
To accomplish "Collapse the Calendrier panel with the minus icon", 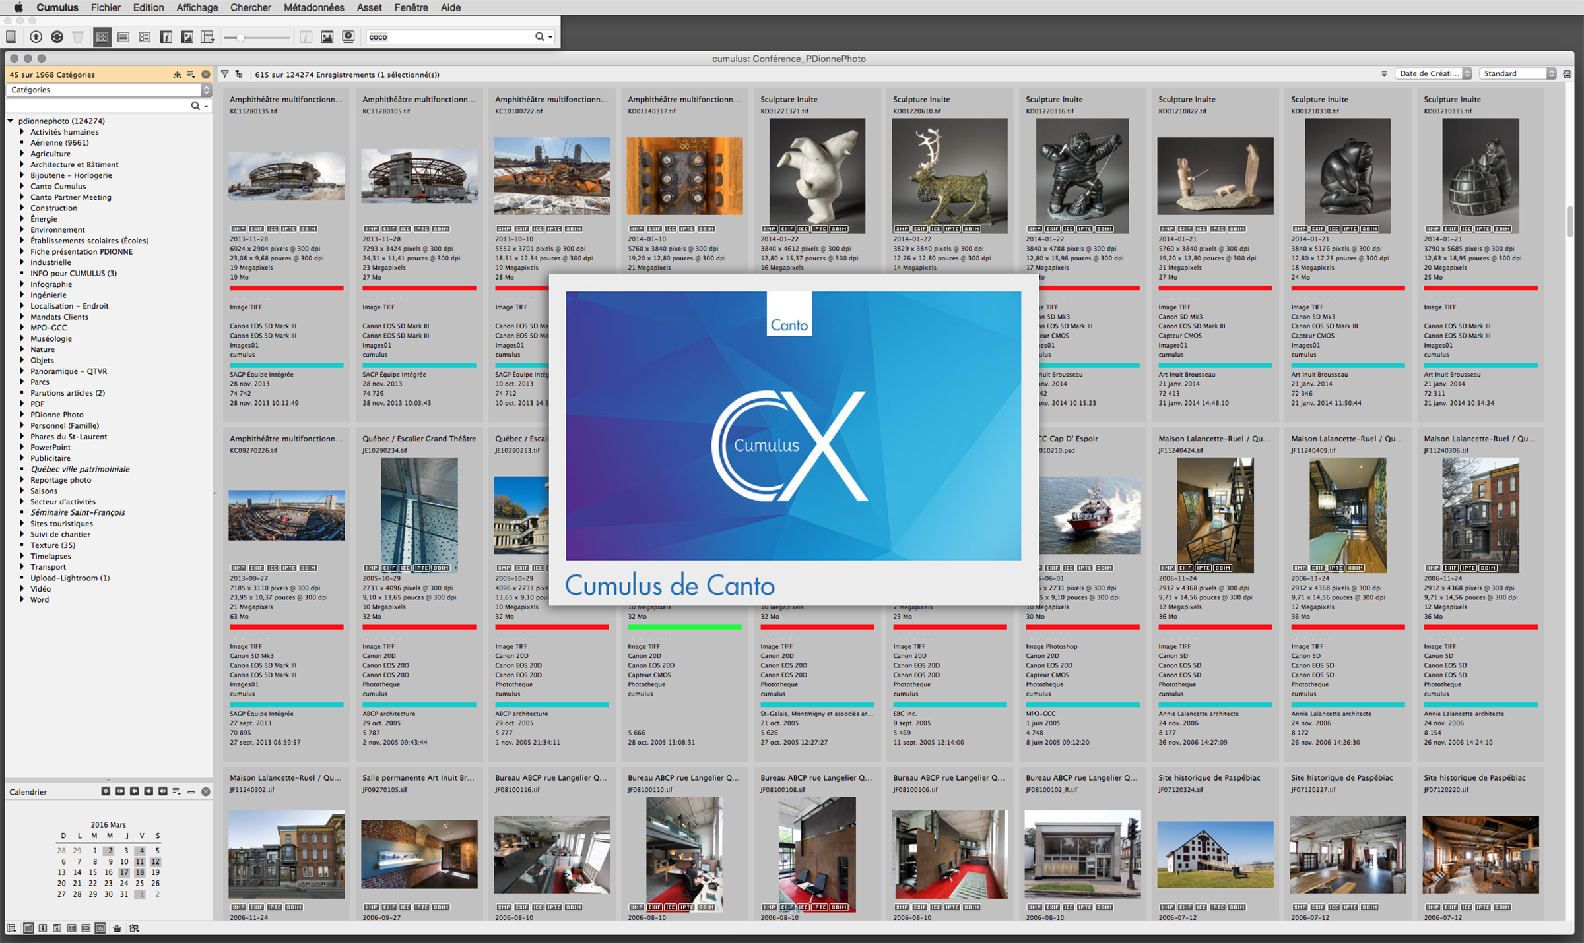I will point(191,791).
